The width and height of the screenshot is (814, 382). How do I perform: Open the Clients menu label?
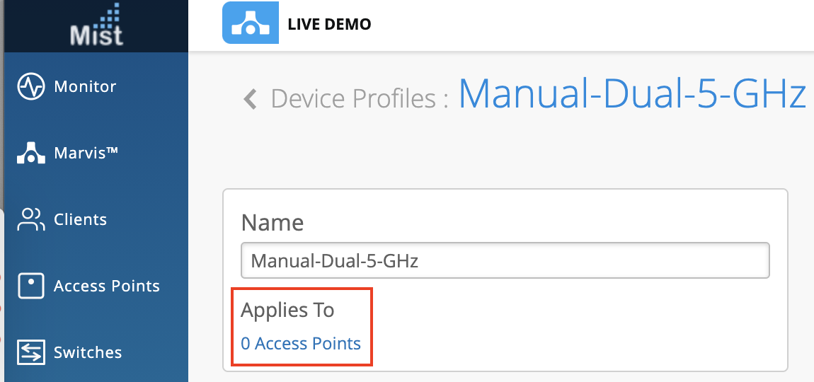[80, 219]
